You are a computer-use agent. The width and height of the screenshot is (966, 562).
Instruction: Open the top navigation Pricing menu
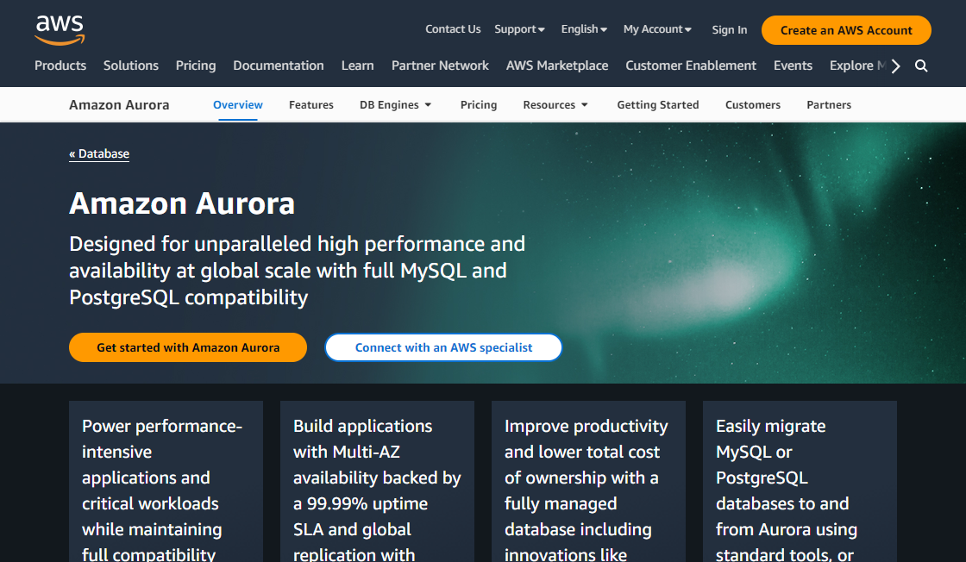coord(195,66)
